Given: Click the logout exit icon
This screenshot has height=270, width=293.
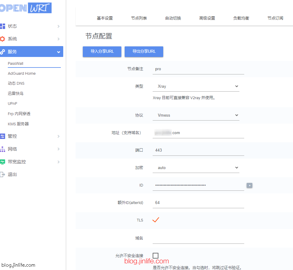Looking at the screenshot, I should tap(2, 174).
